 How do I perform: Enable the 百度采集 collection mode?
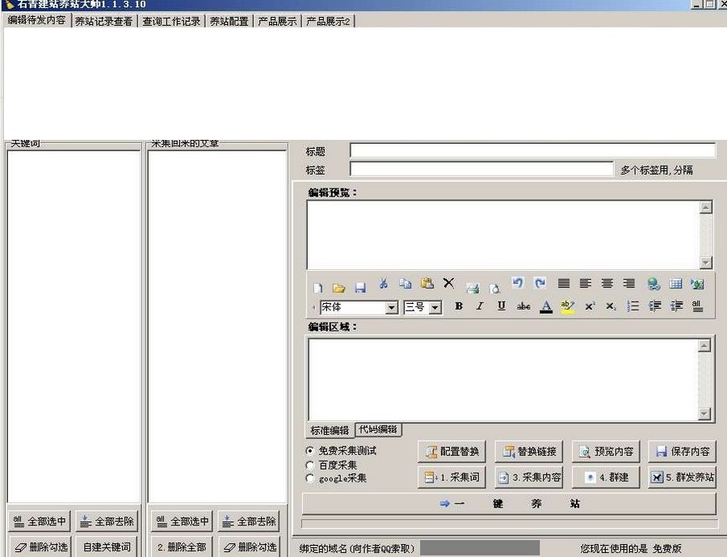[309, 465]
